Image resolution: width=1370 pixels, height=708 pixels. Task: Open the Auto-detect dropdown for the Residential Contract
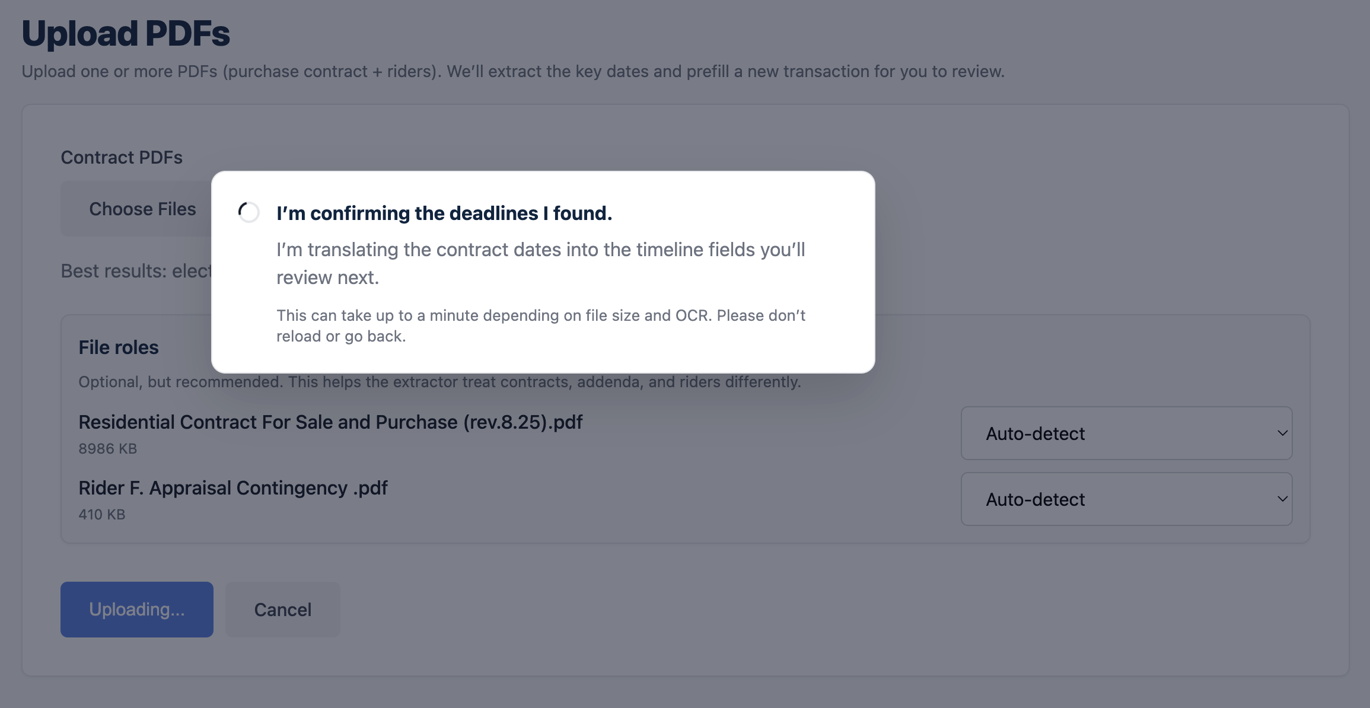[x=1126, y=433]
